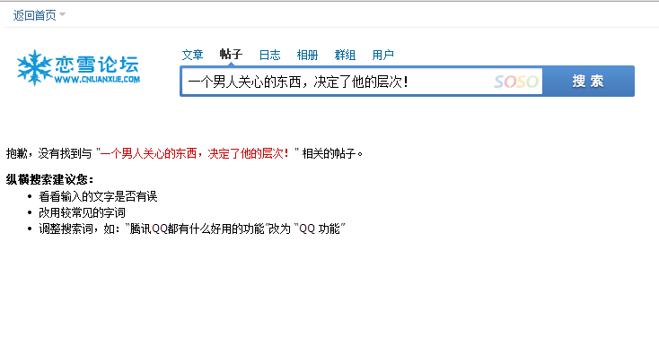Click the suggestion 看看输入的文字是否有误
This screenshot has height=345, width=659.
point(98,196)
